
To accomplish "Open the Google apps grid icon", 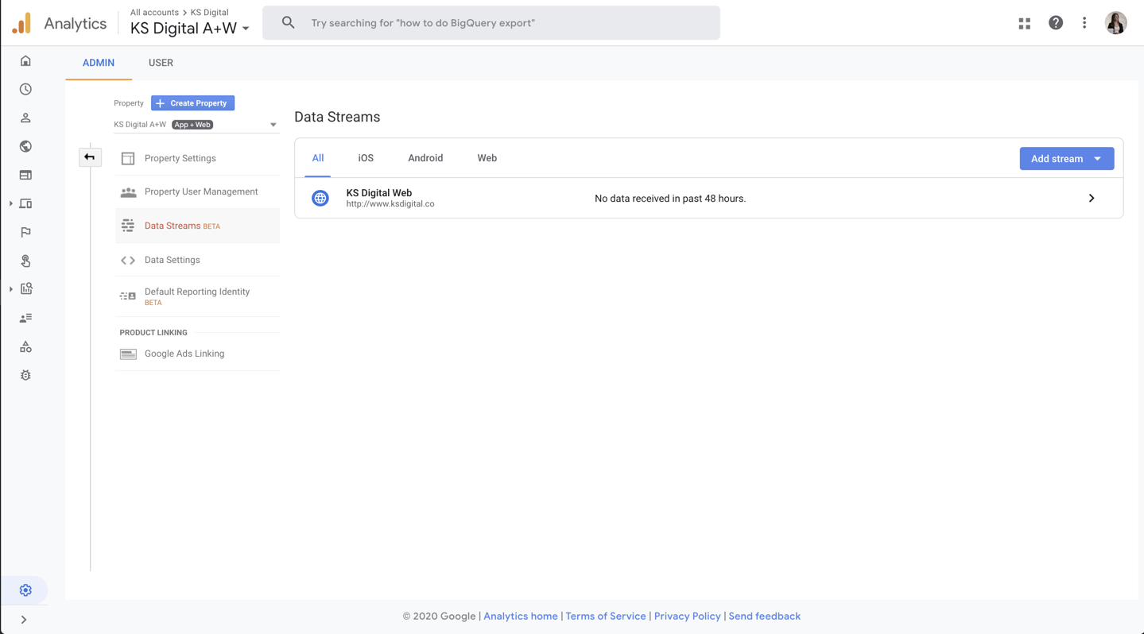I will point(1025,23).
